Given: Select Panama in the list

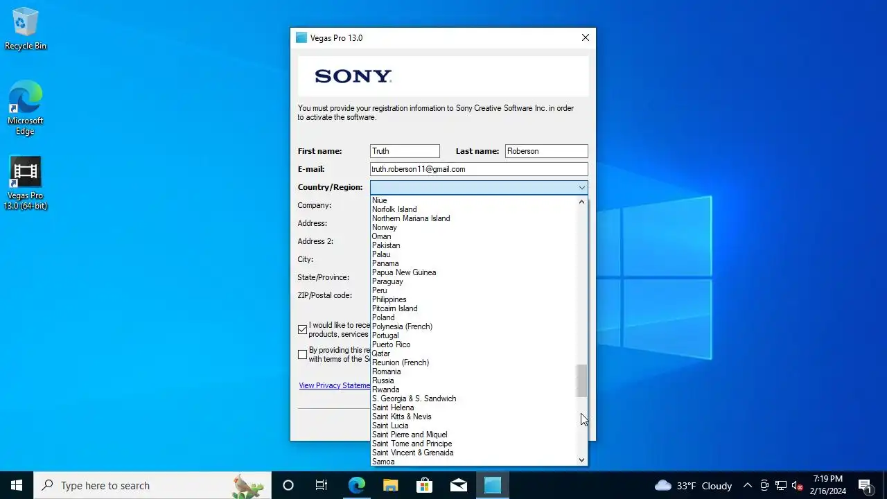Looking at the screenshot, I should coord(473,263).
